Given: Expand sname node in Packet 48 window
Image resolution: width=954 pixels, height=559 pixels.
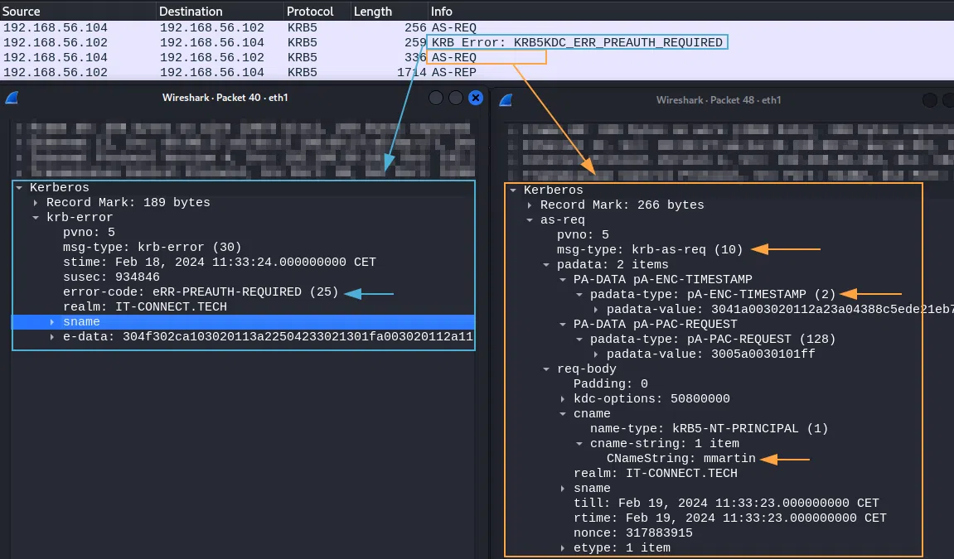Looking at the screenshot, I should [x=563, y=488].
